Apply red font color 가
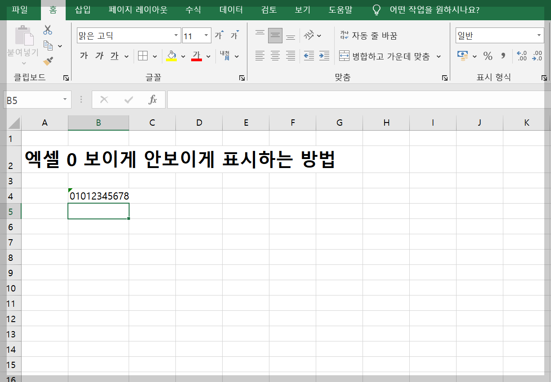This screenshot has width=551, height=382. tap(197, 56)
